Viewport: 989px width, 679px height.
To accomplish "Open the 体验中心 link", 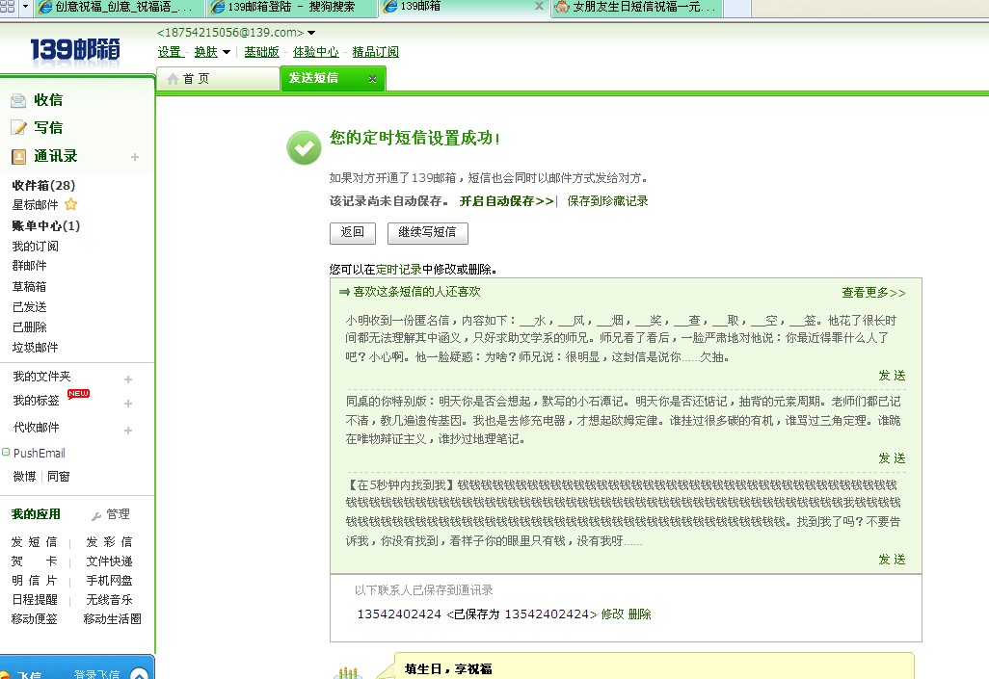I will [x=315, y=52].
